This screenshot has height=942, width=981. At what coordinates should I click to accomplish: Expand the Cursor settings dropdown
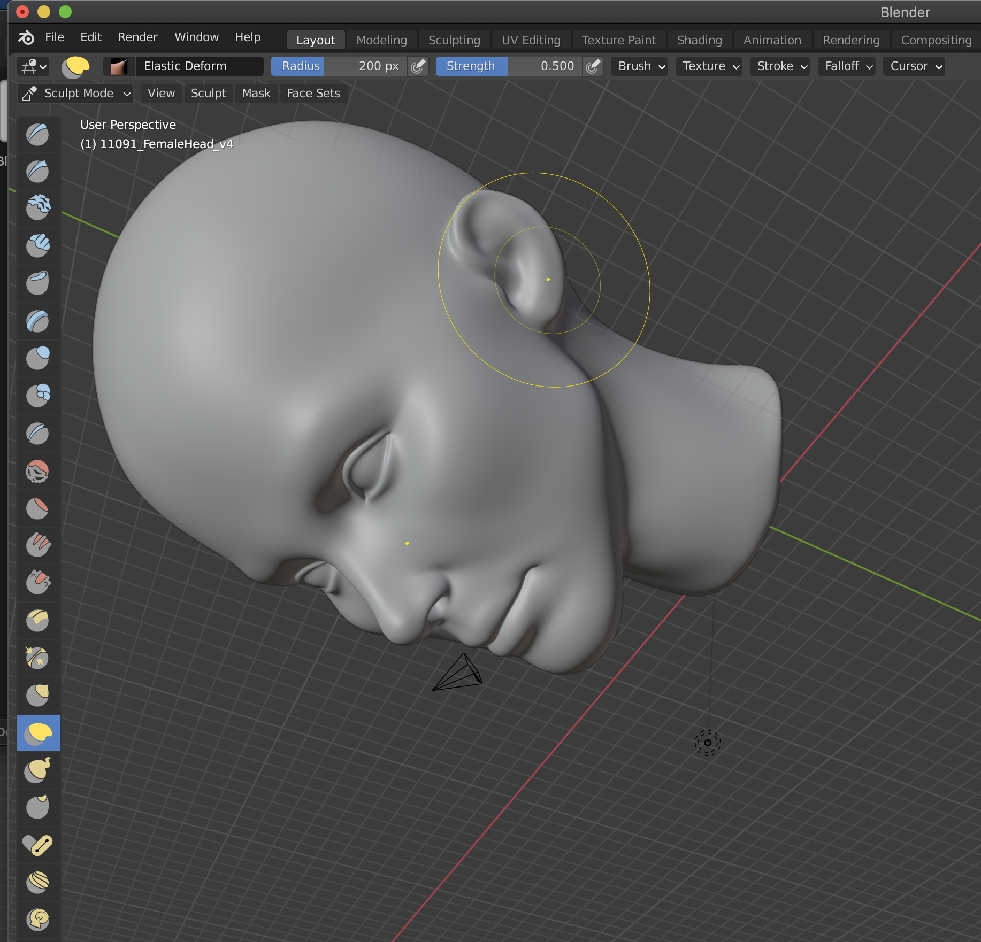coord(915,66)
